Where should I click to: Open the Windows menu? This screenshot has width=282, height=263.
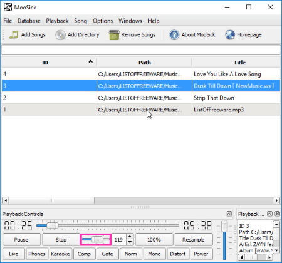pos(130,21)
